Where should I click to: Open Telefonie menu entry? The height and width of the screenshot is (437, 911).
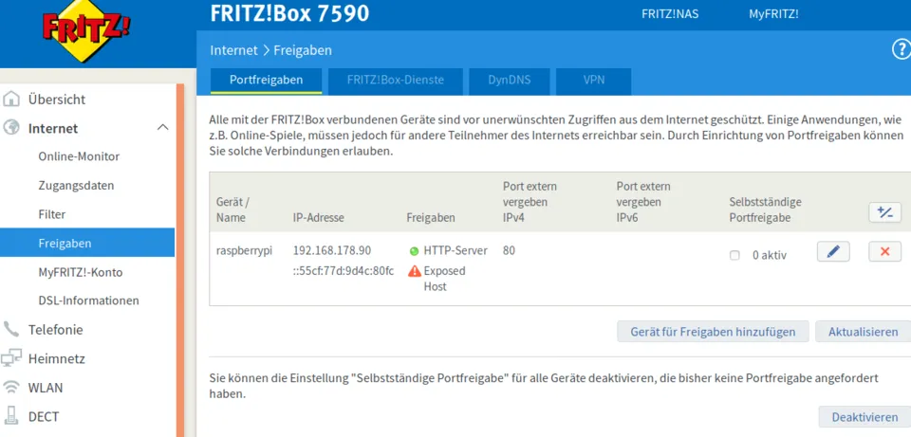(56, 330)
